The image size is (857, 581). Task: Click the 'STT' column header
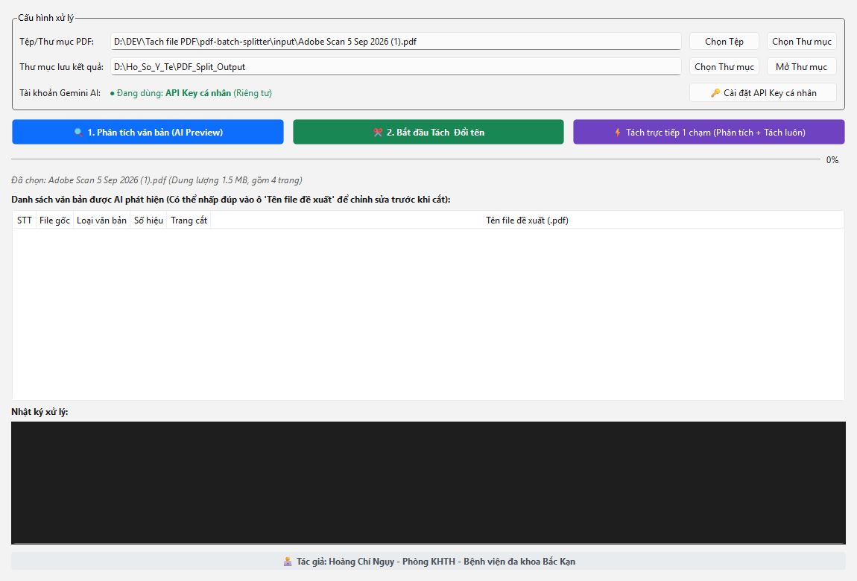click(x=25, y=220)
